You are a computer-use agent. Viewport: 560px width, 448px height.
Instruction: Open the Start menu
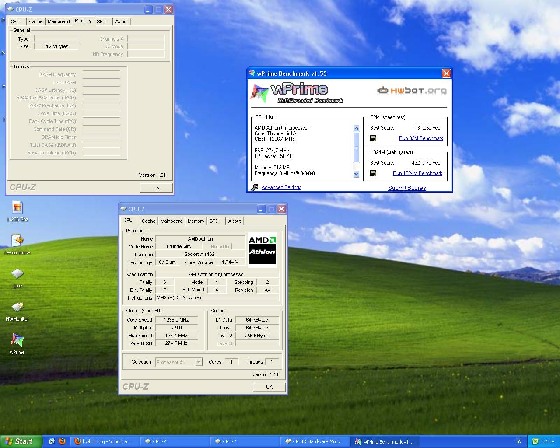21,441
